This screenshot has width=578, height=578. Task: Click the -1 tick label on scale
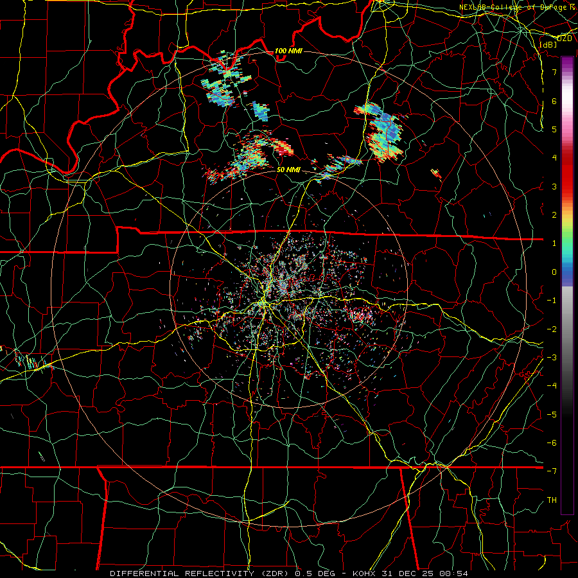[552, 301]
